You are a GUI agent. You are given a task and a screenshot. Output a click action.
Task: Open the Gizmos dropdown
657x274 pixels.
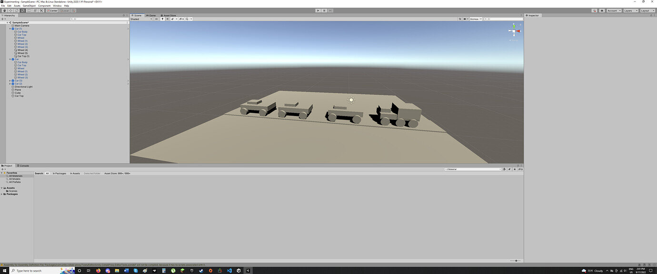476,19
